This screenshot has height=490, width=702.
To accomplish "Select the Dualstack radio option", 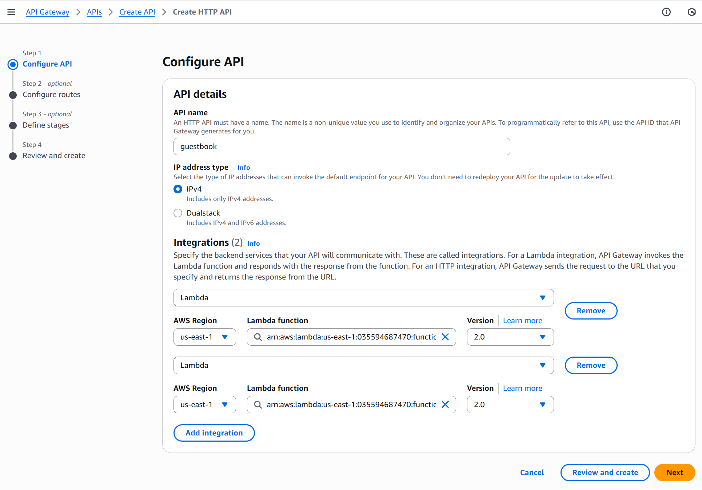I will [178, 213].
